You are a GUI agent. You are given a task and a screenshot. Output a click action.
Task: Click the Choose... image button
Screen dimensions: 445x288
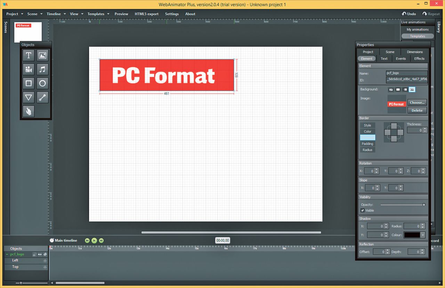(x=417, y=102)
